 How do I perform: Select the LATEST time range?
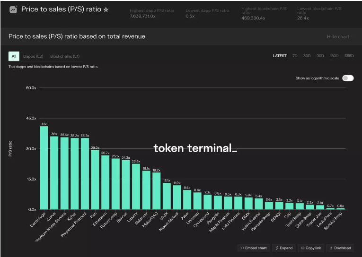(x=280, y=56)
